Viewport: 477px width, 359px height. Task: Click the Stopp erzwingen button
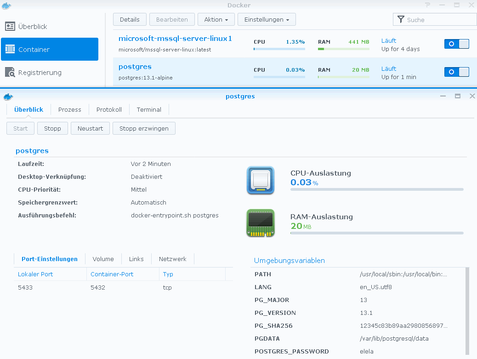(144, 129)
